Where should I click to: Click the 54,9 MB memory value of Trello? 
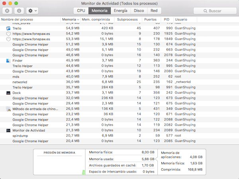coord(73,28)
